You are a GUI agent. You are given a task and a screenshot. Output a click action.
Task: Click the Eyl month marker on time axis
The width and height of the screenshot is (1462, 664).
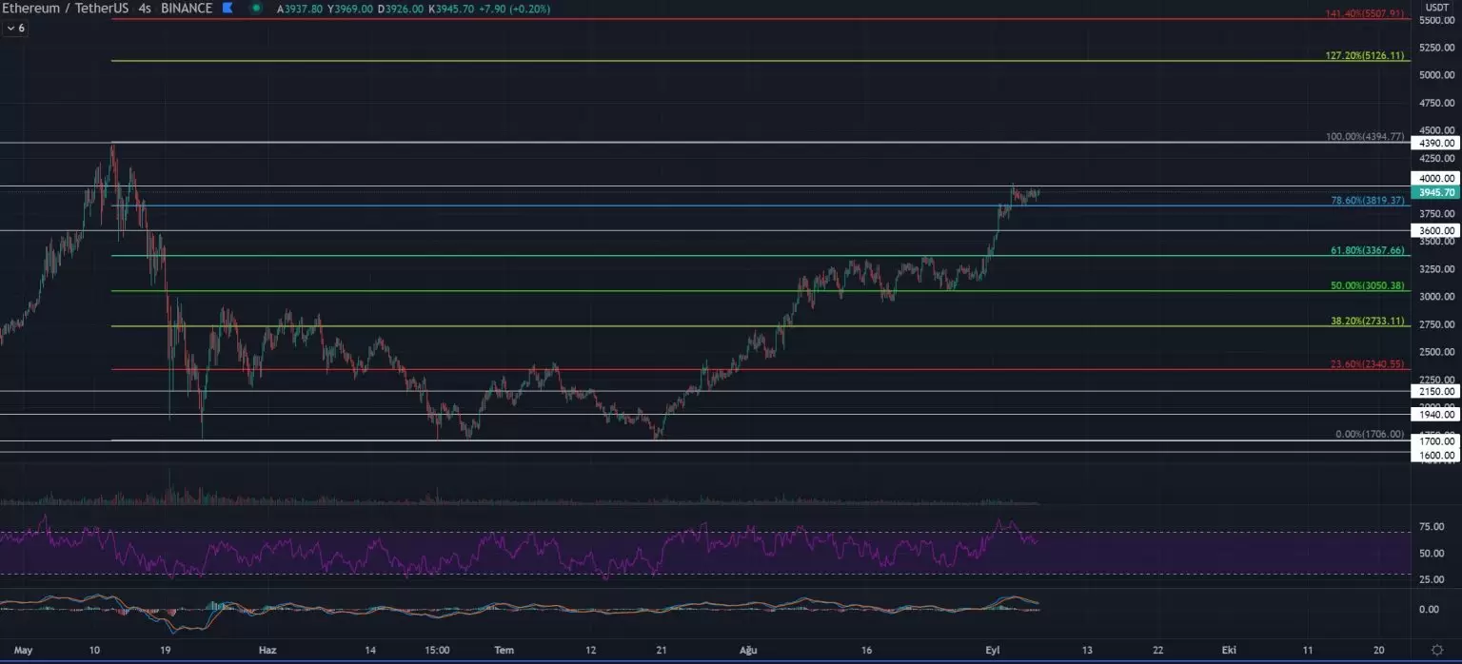pyautogui.click(x=991, y=651)
